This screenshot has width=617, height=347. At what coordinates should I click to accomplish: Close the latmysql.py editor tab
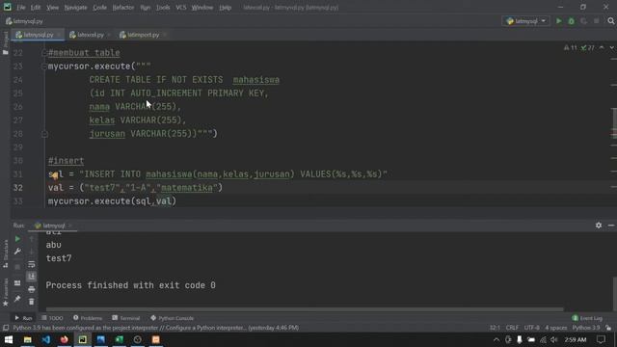pyautogui.click(x=59, y=35)
